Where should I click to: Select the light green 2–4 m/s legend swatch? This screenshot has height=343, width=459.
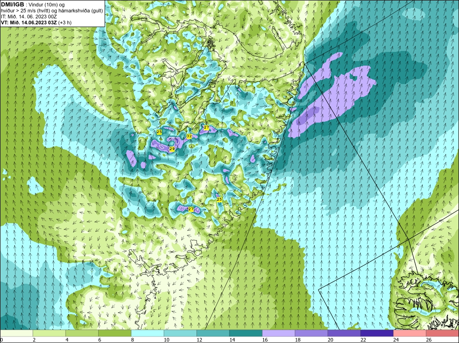(x=49, y=333)
